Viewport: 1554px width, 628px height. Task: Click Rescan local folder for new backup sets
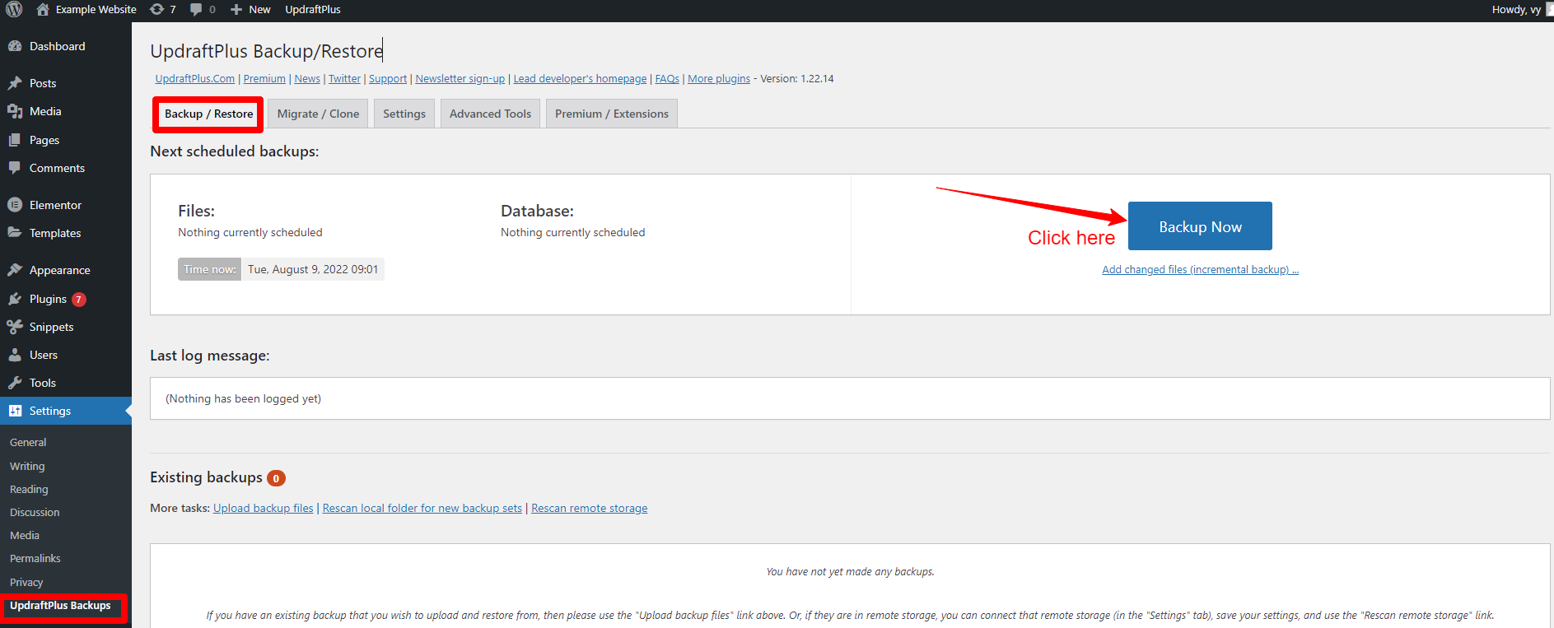(422, 508)
